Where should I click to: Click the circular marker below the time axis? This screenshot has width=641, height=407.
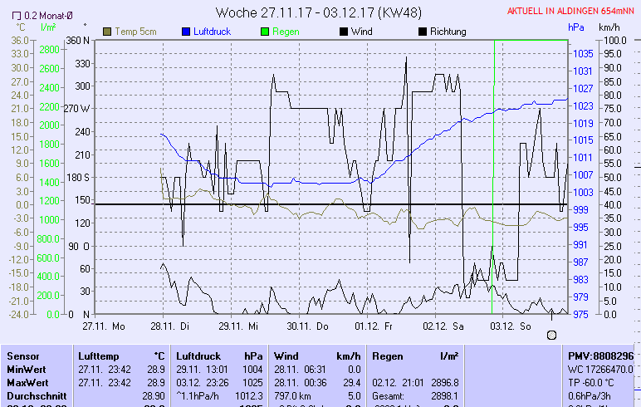point(551,333)
